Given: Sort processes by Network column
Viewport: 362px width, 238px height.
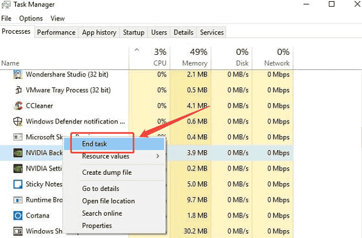Looking at the screenshot, I should (273, 58).
